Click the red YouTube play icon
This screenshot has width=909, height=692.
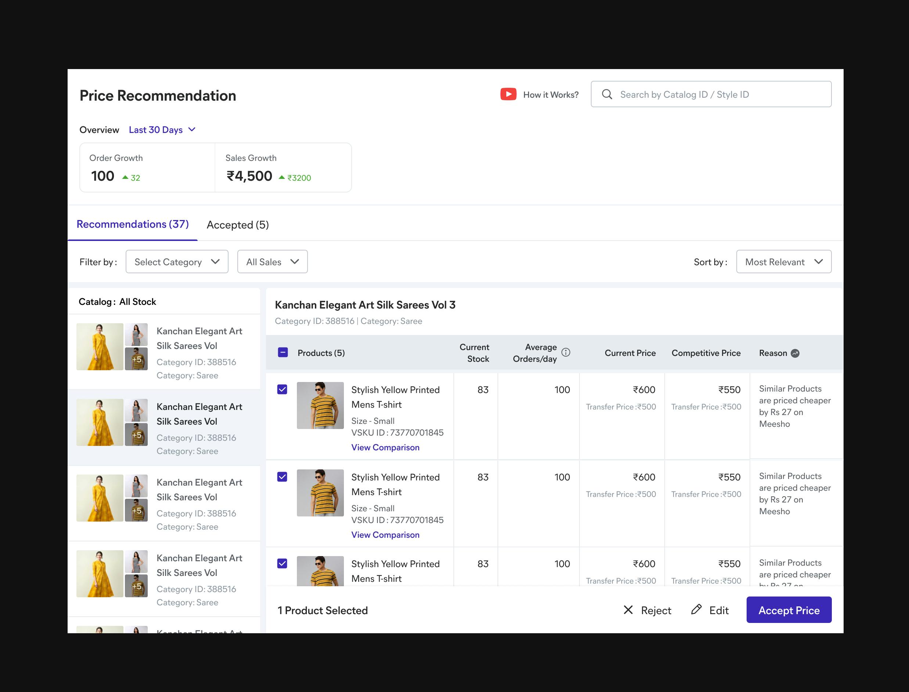point(508,94)
